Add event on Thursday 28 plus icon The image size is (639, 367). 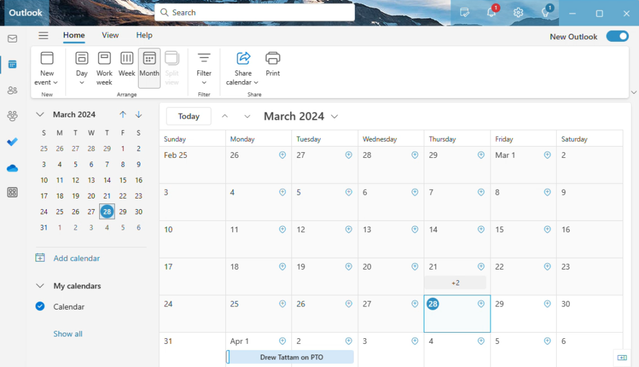point(481,304)
